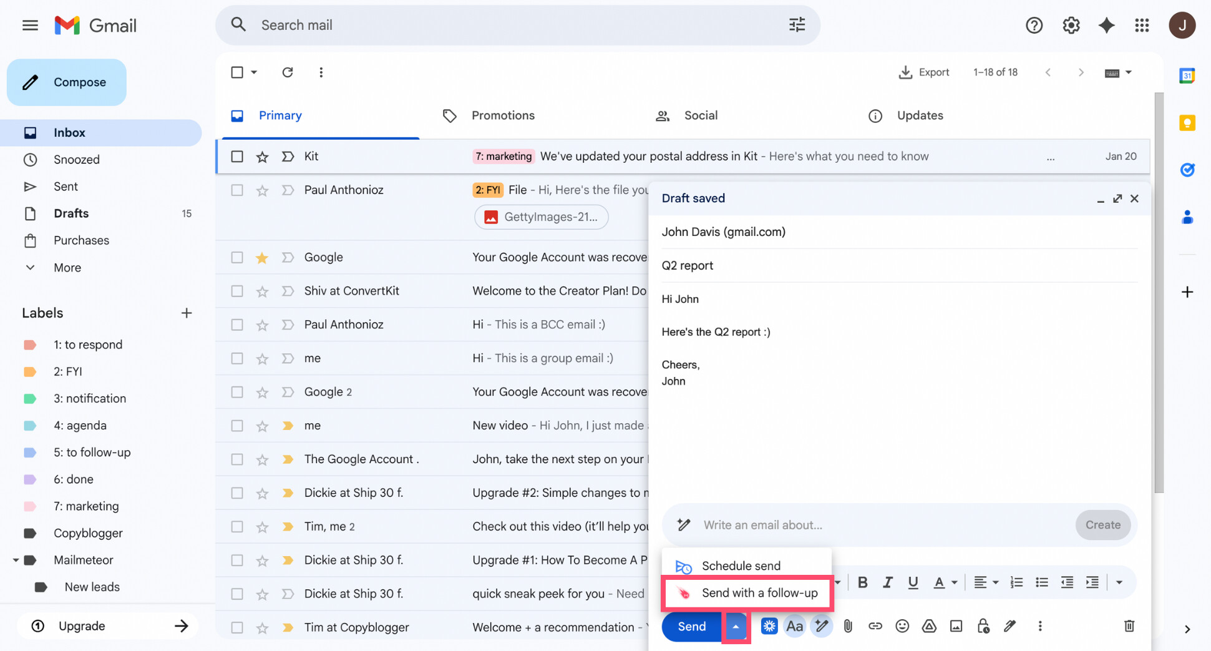Insert files using Google Drive
Viewport: 1211px width, 651px height.
tap(929, 626)
